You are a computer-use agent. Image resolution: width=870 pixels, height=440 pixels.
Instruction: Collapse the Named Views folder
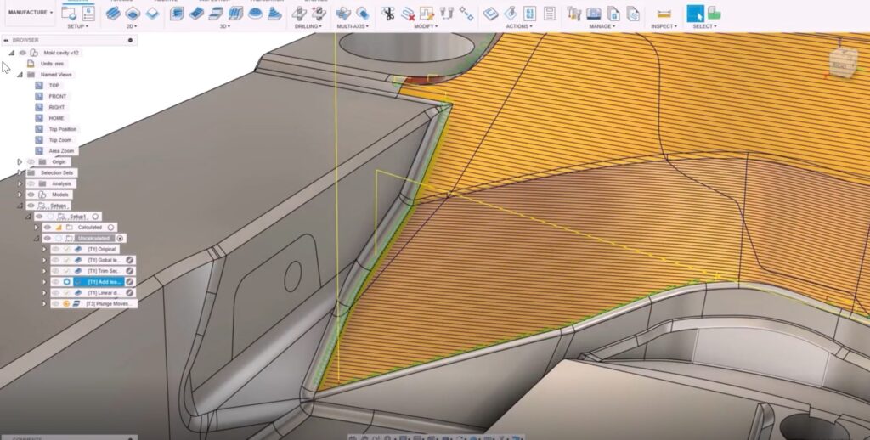coord(20,75)
